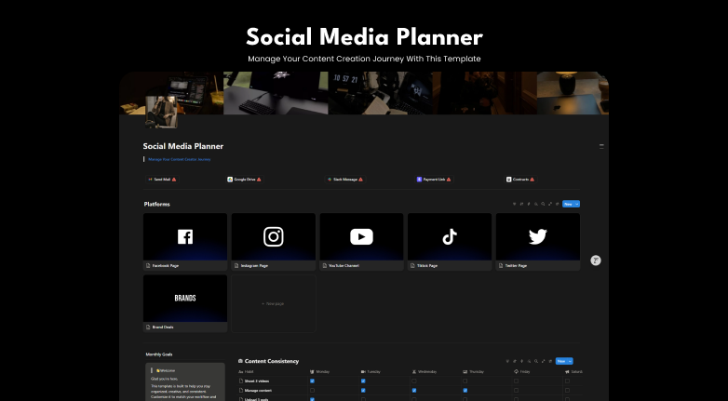Click the page icon beside Facebook Page
This screenshot has height=401, width=728.
click(148, 266)
